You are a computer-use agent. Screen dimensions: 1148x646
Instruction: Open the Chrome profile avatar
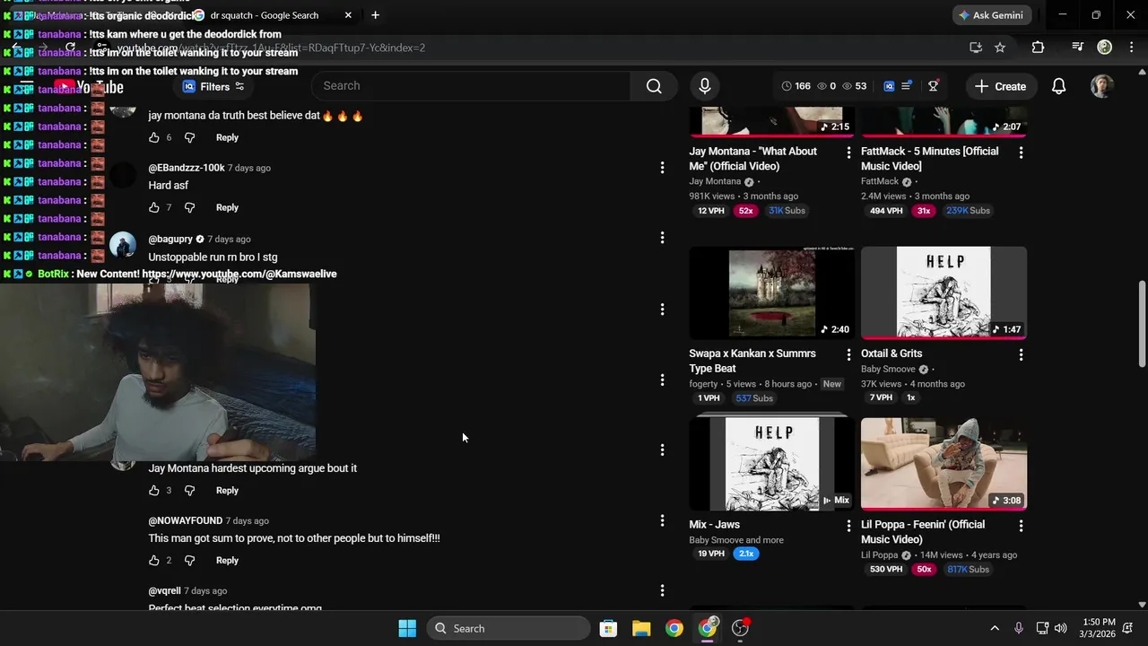pos(1105,48)
